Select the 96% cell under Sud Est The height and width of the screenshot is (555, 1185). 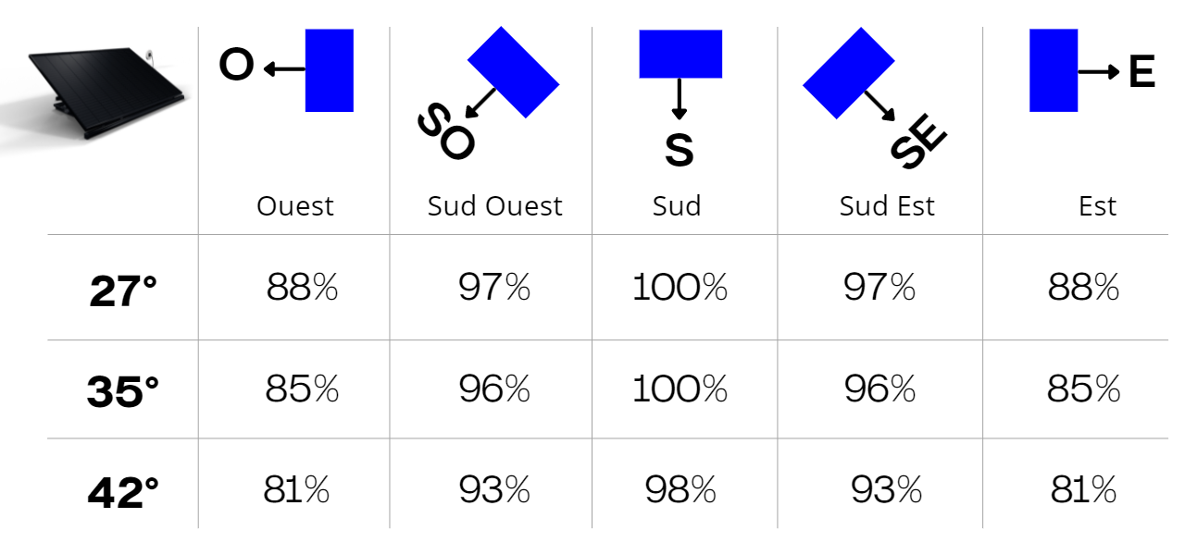[879, 389]
